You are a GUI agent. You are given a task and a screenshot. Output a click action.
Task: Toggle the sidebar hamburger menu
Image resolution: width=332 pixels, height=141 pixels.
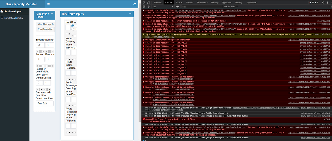(x=48, y=4)
